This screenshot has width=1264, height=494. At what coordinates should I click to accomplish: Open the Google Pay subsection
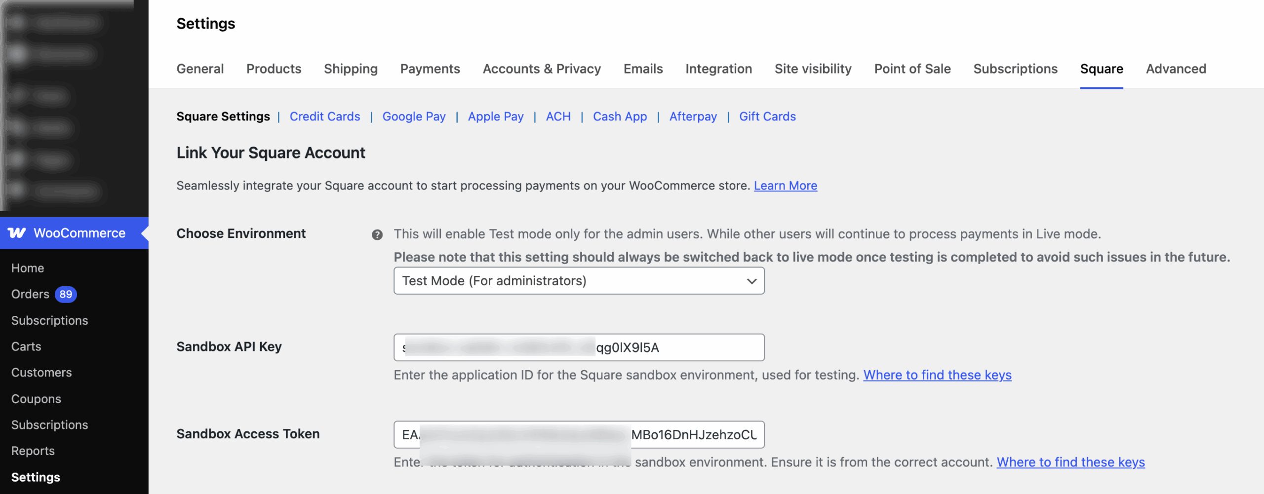click(x=414, y=116)
